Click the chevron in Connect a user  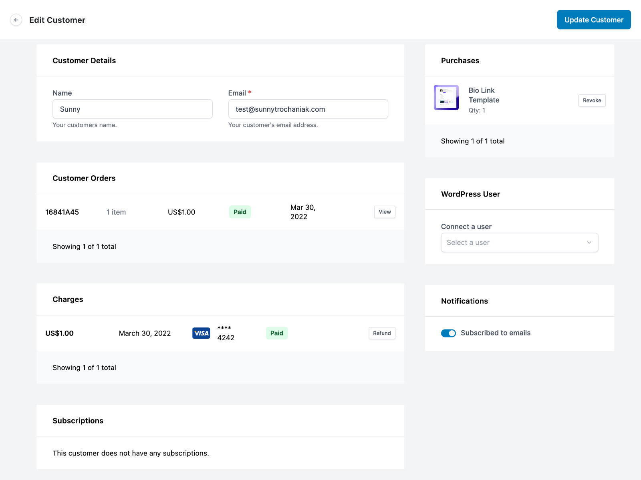pos(589,243)
